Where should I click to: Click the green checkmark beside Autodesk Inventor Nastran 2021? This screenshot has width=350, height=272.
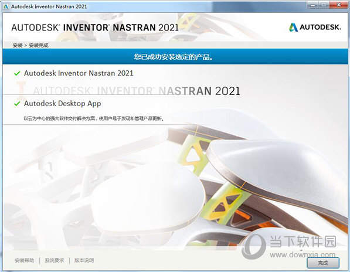[17, 73]
